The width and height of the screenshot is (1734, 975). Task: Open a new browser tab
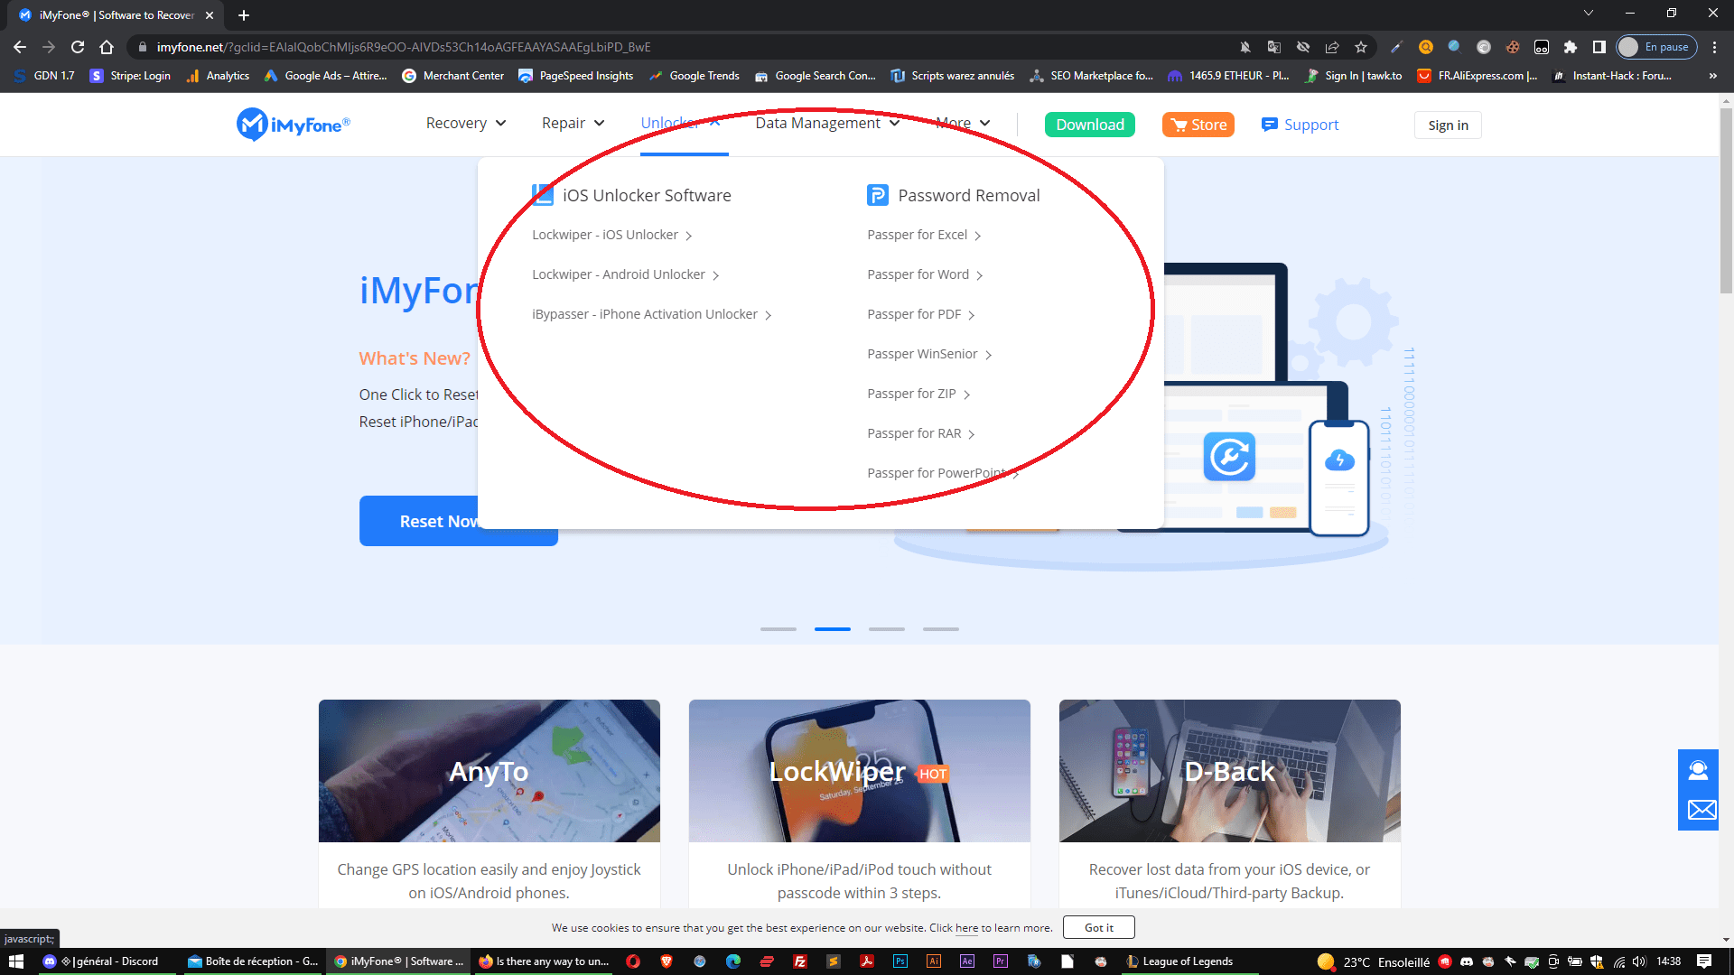pyautogui.click(x=244, y=15)
